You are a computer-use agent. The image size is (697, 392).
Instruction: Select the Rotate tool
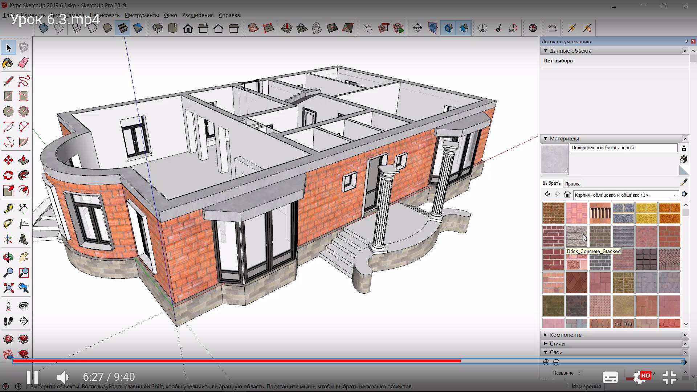(8, 175)
